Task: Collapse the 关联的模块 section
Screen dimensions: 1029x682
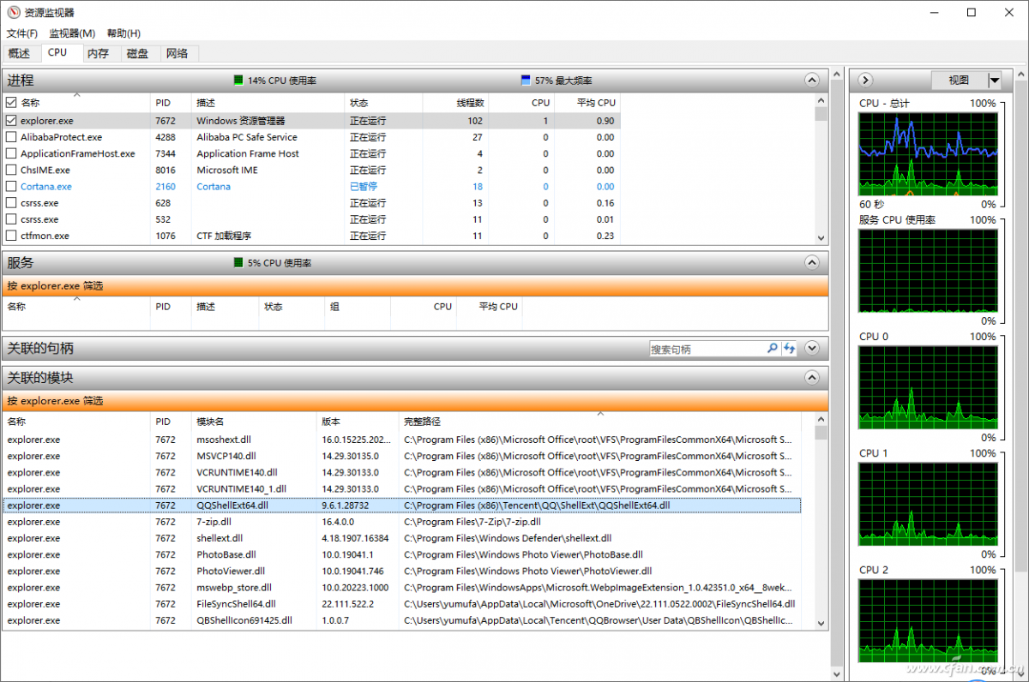Action: point(812,377)
